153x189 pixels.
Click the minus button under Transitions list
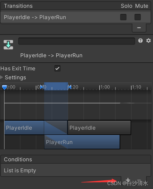click(139, 28)
